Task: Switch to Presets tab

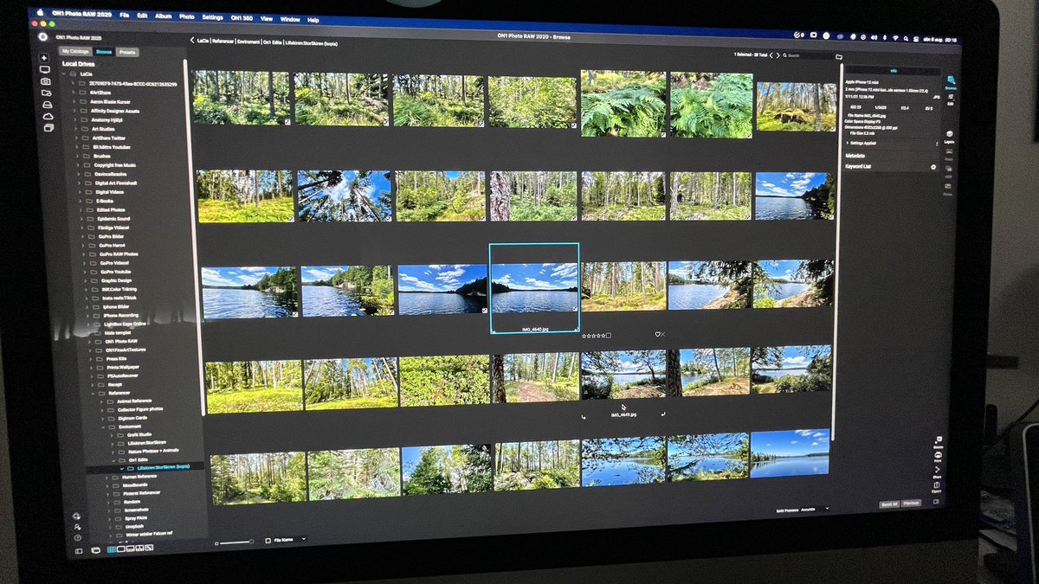Action: [127, 52]
